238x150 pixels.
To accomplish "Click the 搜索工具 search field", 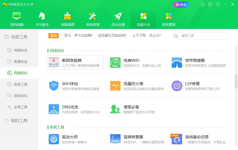I will coord(200,36).
